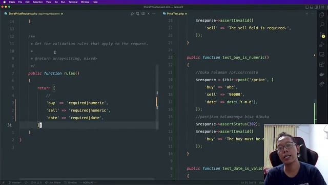
Task: Click '//pastikan halamannya bisa dibuka' comment
Action: point(232,117)
